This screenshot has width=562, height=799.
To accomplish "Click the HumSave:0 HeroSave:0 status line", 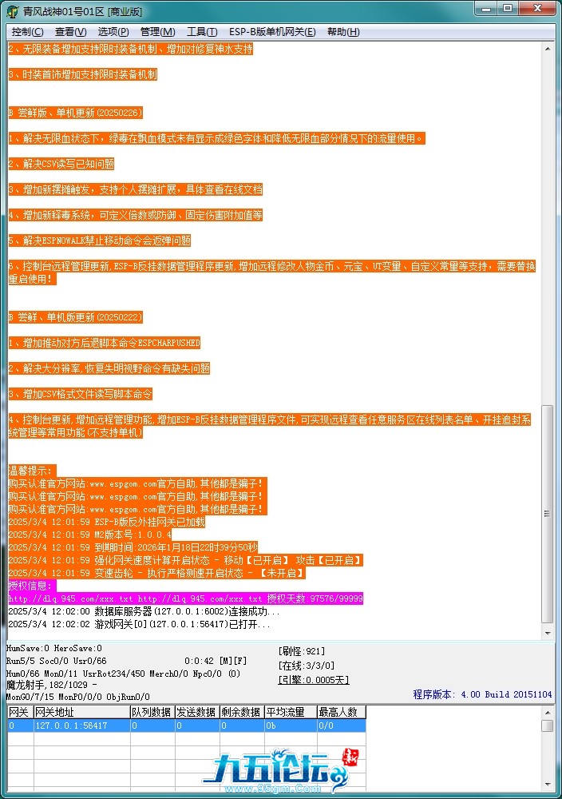I will tap(54, 648).
